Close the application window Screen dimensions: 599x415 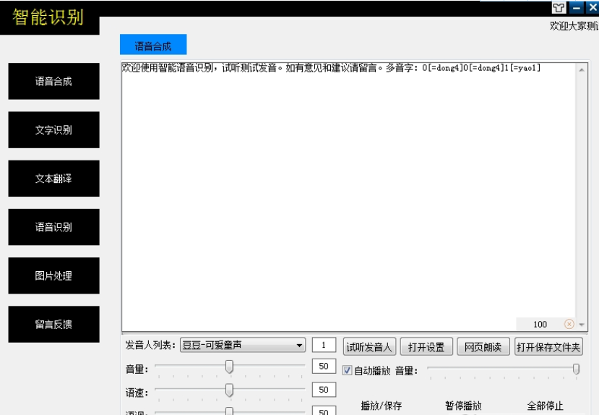(593, 8)
